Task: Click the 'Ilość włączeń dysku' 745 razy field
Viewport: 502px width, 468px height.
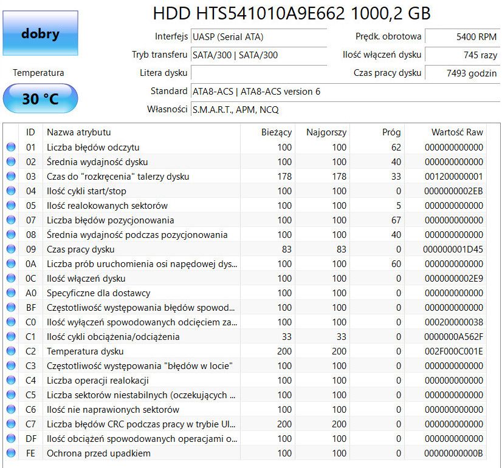Action: coord(462,55)
